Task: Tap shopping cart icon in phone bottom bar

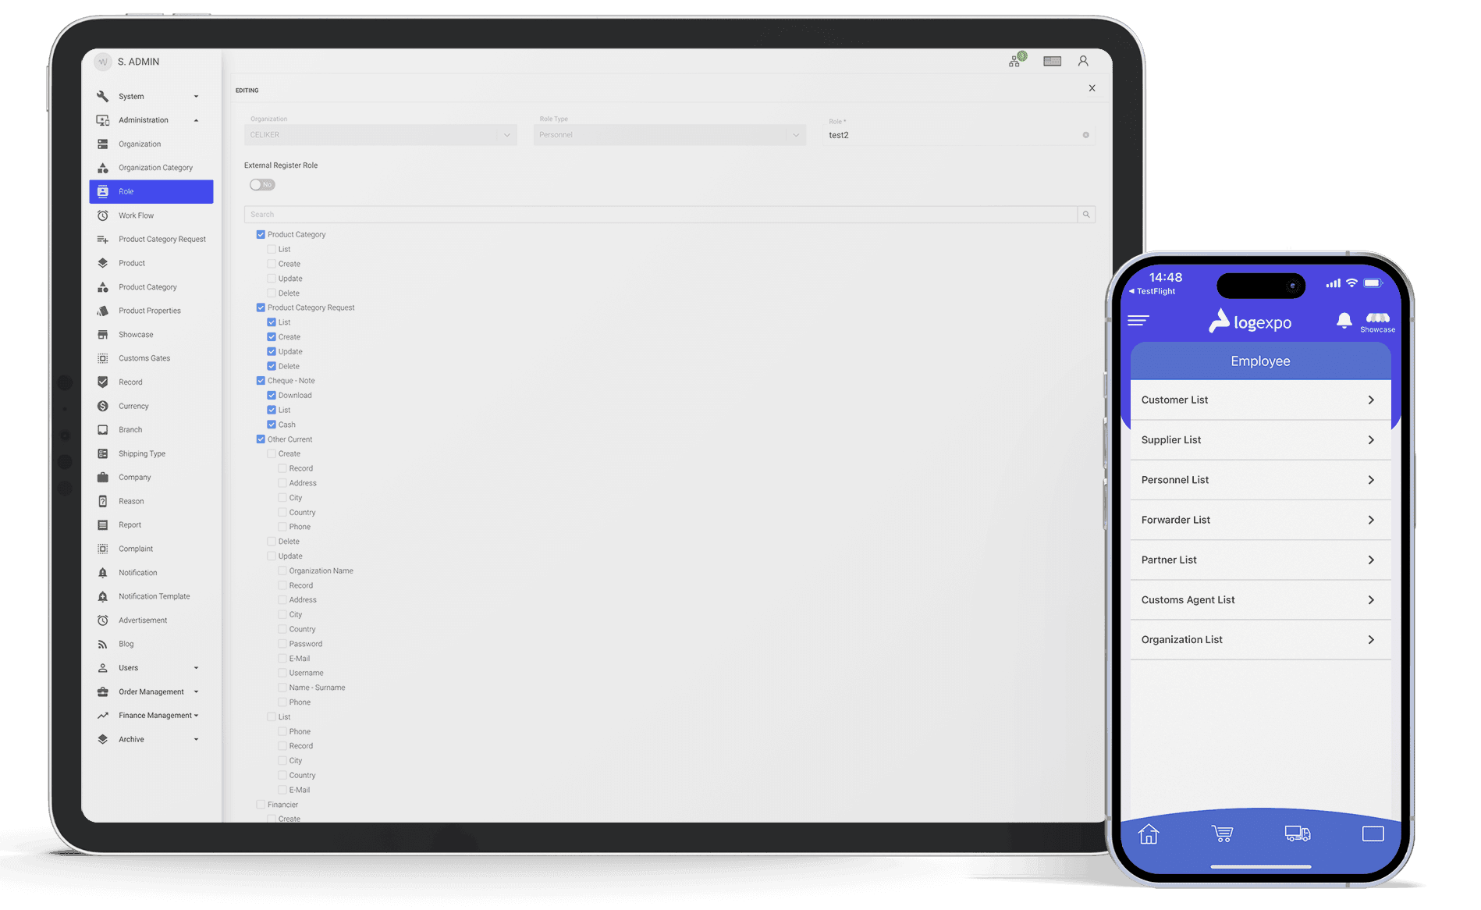Action: [1223, 834]
